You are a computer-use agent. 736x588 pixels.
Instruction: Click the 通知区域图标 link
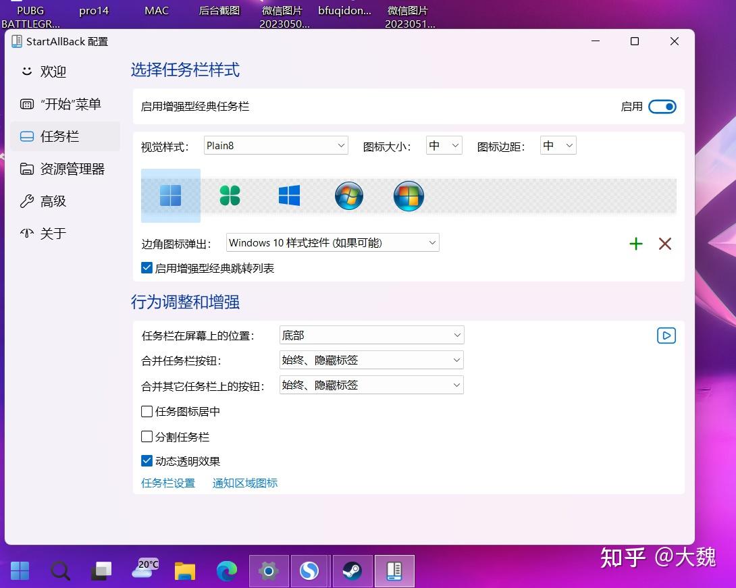tap(245, 483)
